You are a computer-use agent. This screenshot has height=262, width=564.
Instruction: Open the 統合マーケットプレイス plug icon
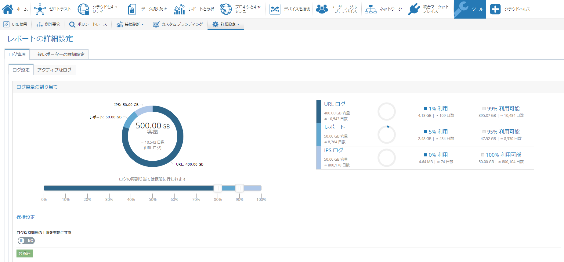pyautogui.click(x=414, y=9)
